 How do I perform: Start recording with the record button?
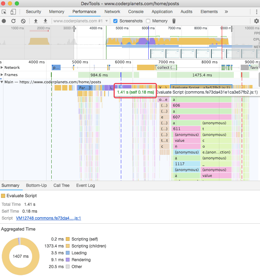tap(4, 21)
